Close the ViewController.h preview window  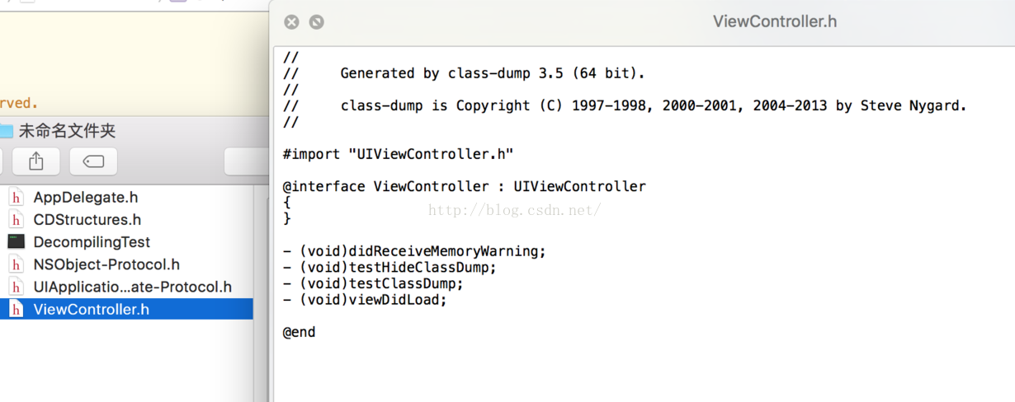tap(291, 22)
